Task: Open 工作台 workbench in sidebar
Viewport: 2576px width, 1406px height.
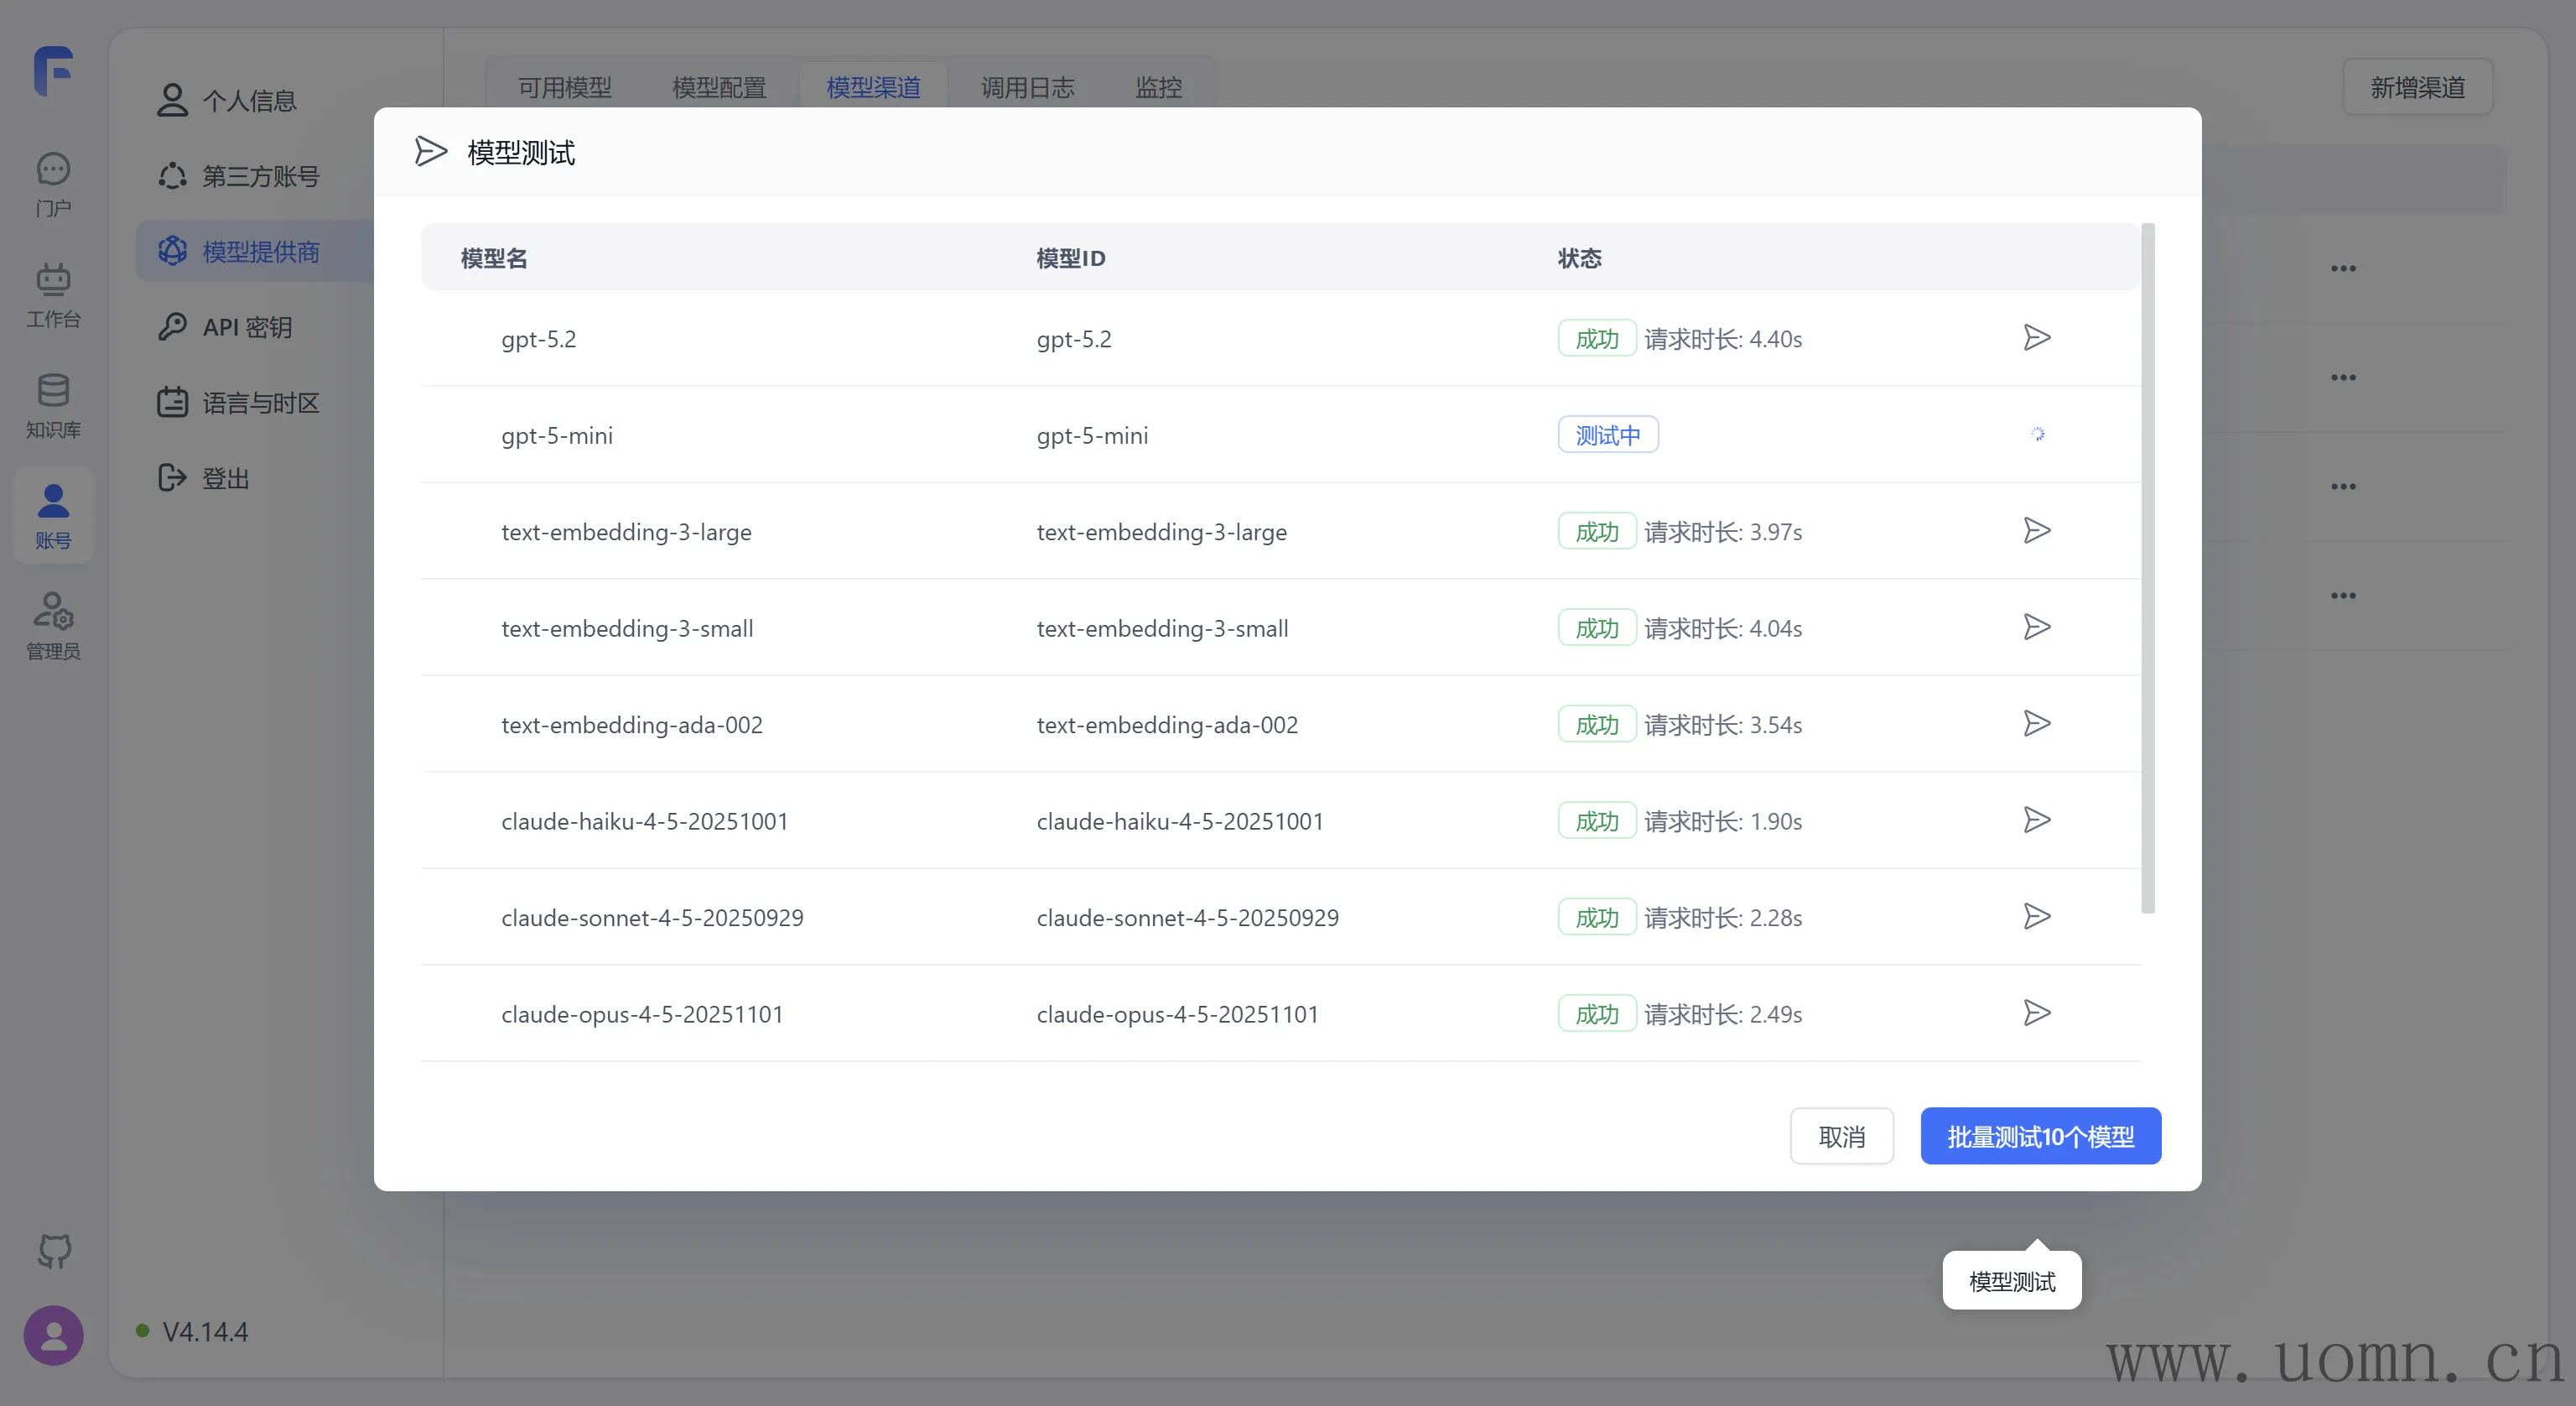Action: click(x=53, y=295)
